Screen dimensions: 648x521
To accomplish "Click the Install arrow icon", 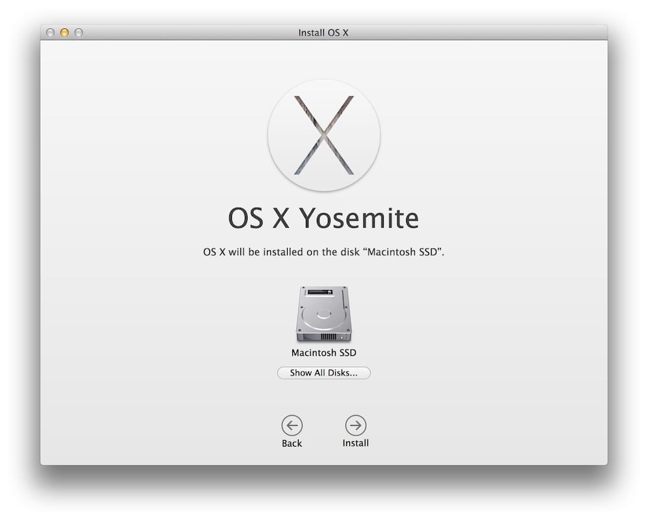I will 356,425.
